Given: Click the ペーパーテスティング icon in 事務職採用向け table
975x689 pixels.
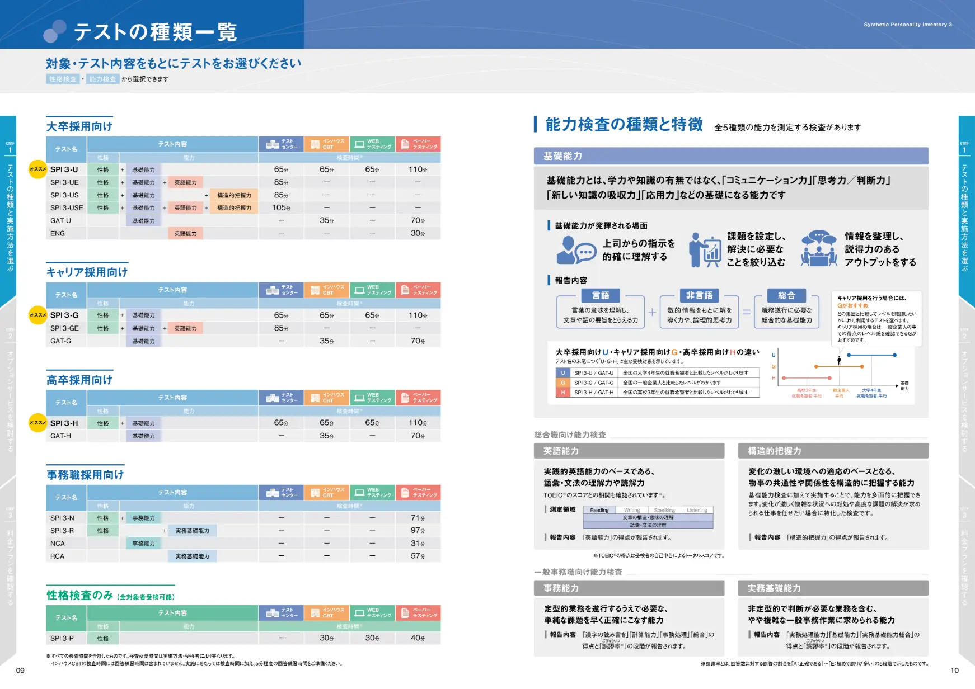Looking at the screenshot, I should click(405, 492).
